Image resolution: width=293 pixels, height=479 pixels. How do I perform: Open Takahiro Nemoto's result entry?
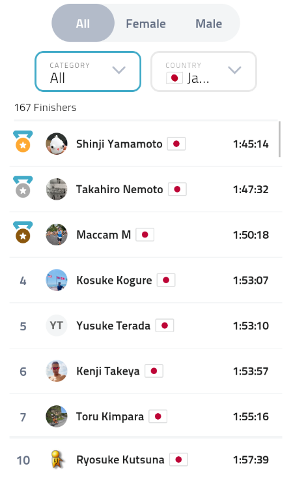(146, 189)
